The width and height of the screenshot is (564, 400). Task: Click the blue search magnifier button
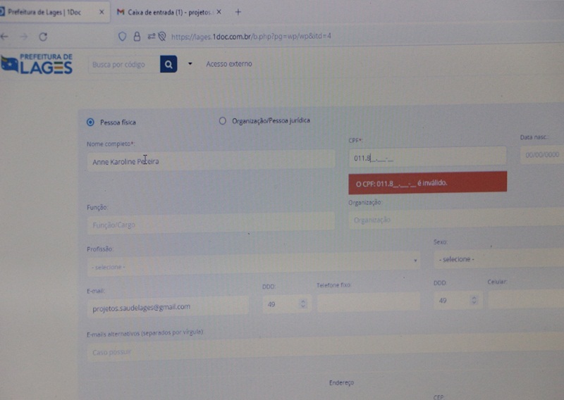click(168, 65)
